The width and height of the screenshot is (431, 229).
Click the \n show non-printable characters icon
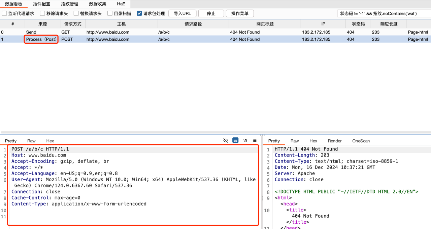click(245, 140)
